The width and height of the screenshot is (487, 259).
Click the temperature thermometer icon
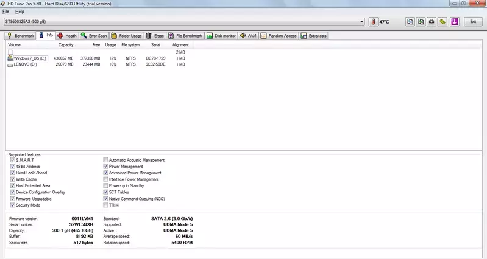coord(373,22)
